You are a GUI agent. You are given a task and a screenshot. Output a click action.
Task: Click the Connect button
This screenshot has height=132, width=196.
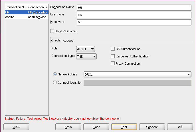[x=152, y=127]
